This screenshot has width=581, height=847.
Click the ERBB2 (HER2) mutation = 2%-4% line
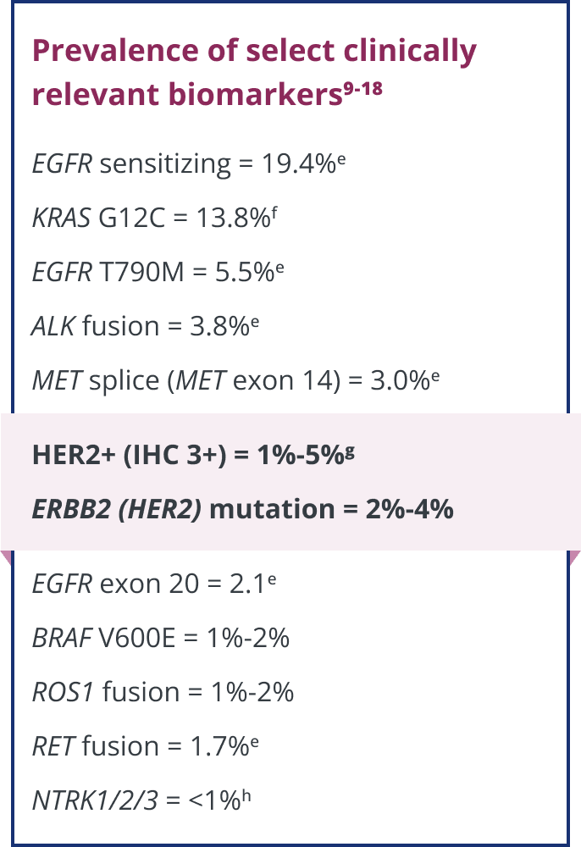pos(242,509)
